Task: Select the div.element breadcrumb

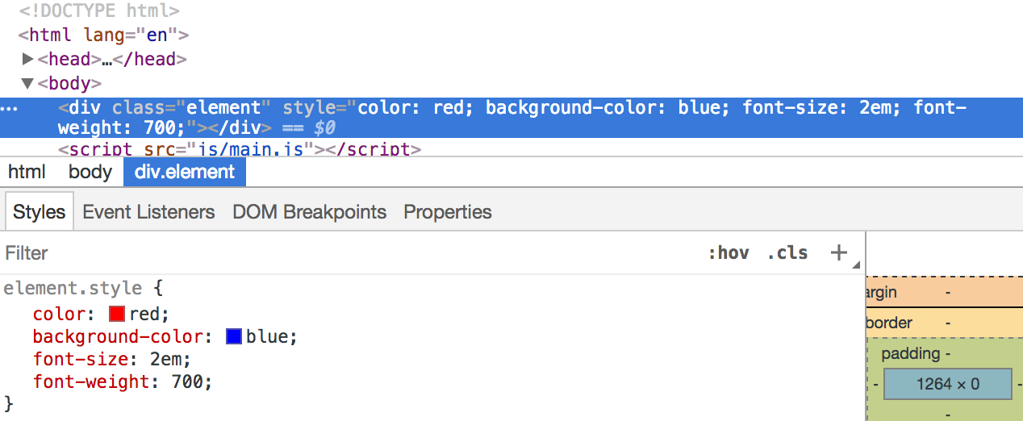Action: coord(185,172)
